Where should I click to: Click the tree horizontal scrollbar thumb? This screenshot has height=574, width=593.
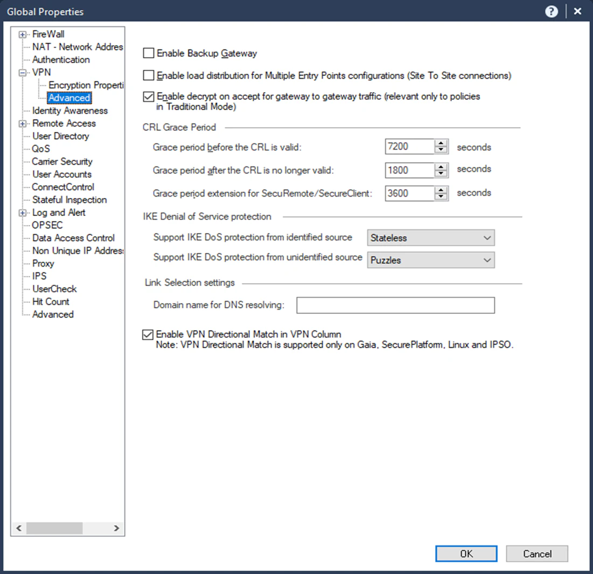[x=54, y=528]
